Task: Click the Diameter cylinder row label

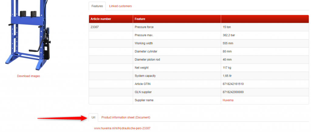Action: [146, 51]
